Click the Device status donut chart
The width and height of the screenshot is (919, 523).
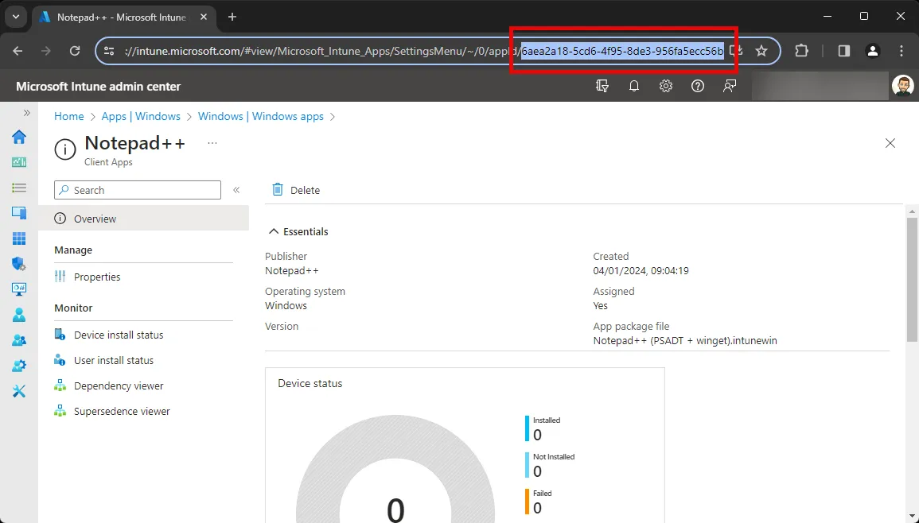(395, 468)
